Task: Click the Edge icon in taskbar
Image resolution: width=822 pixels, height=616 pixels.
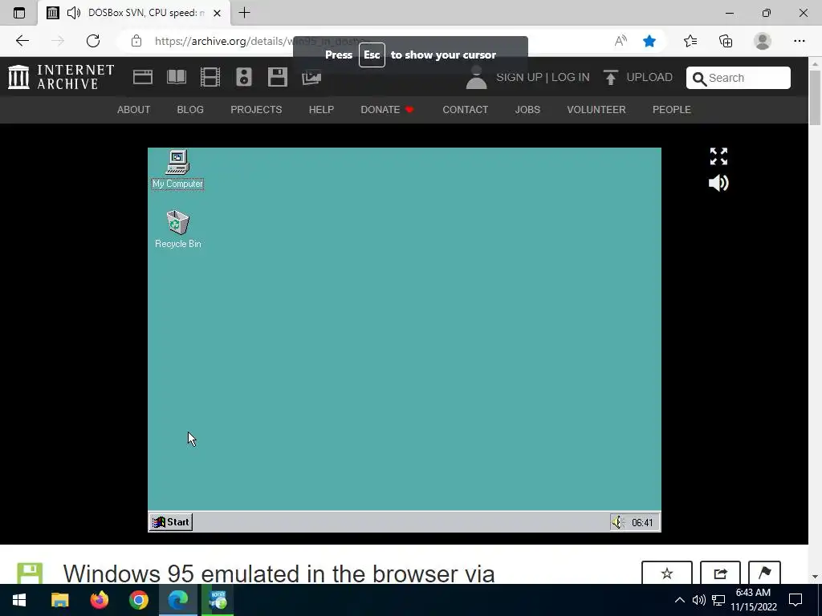Action: tap(177, 600)
